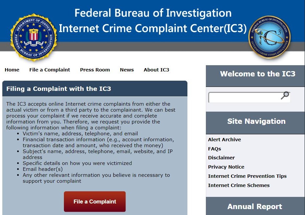Screen dimensions: 305x215
Task: Click the magnifying glass search icon
Action: [285, 95]
